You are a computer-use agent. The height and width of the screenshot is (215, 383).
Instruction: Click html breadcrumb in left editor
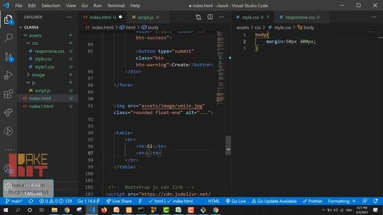tap(127, 27)
